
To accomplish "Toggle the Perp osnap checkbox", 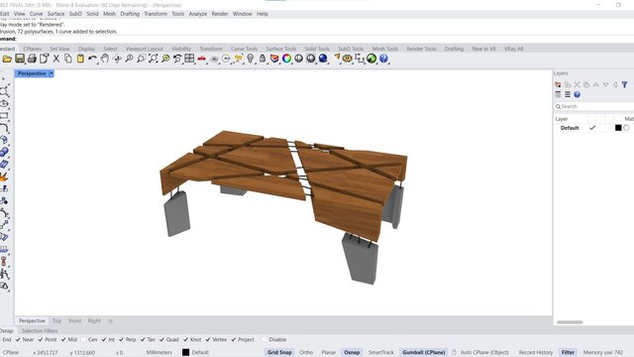I will [121, 339].
